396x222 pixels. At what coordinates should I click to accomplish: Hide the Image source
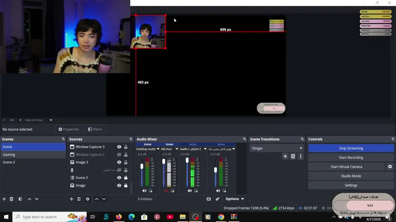pos(119,185)
